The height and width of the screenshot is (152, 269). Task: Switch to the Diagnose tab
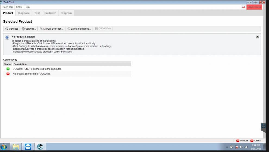[24, 13]
